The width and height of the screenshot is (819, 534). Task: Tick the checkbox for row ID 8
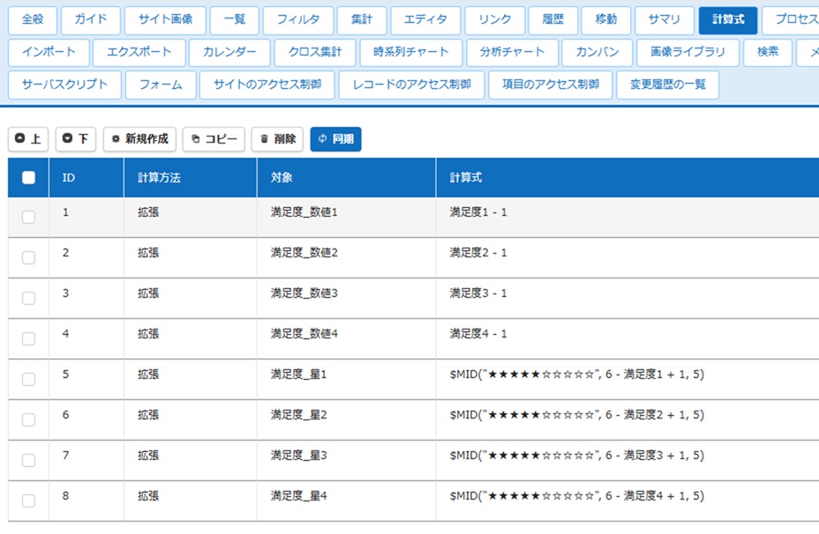[x=28, y=501]
